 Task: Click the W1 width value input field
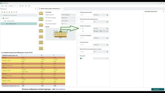pyautogui.click(x=100, y=28)
